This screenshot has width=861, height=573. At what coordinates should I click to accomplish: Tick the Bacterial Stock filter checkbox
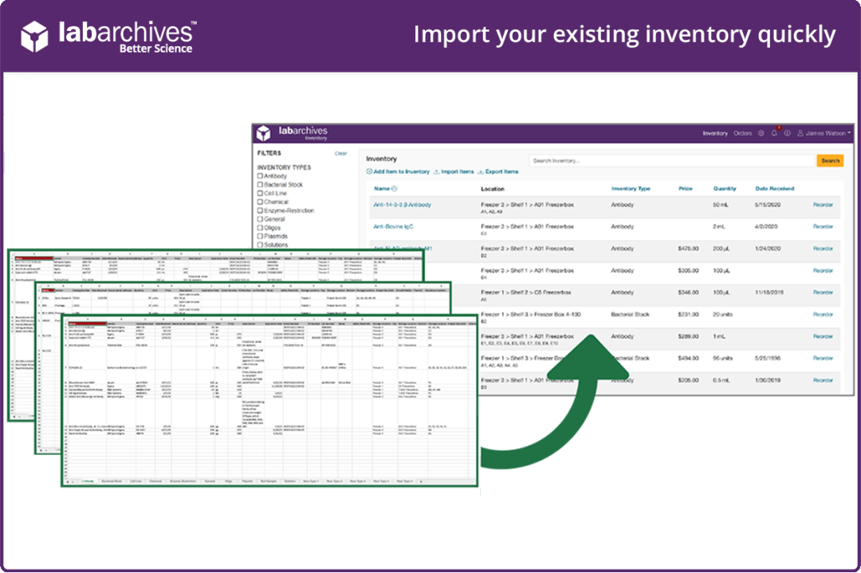[x=260, y=185]
